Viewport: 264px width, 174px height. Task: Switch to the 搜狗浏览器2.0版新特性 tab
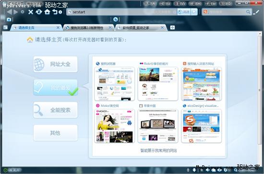tap(88, 28)
